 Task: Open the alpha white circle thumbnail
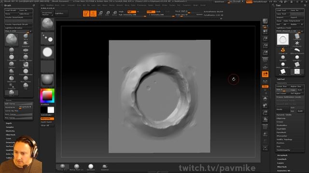coord(47,52)
